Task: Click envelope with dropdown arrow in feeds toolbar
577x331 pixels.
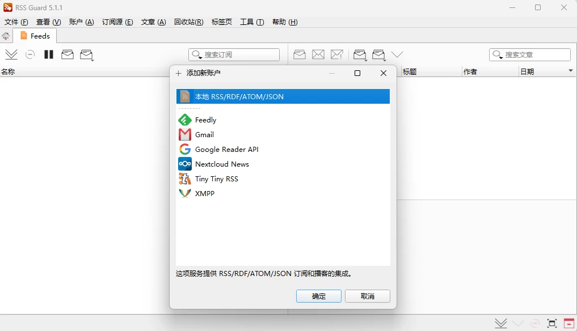Action: point(86,55)
